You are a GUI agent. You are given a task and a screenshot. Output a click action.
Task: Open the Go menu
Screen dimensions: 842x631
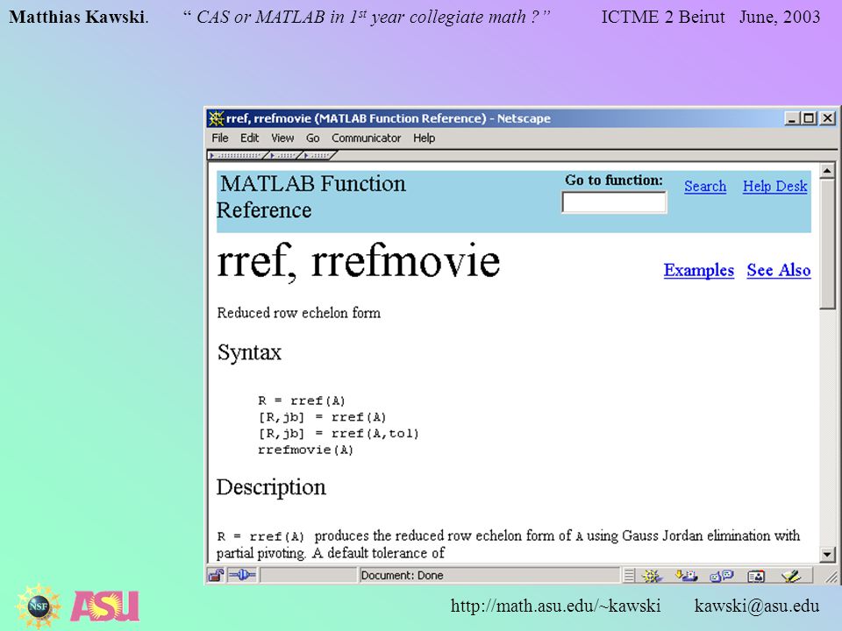(312, 138)
